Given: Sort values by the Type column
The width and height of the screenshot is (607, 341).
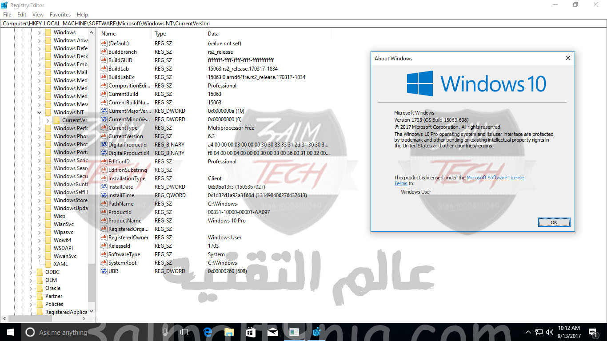Looking at the screenshot, I should pos(179,34).
